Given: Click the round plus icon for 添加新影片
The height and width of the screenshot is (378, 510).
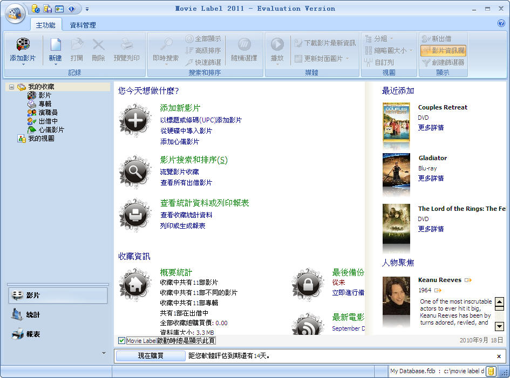Looking at the screenshot, I should point(135,121).
